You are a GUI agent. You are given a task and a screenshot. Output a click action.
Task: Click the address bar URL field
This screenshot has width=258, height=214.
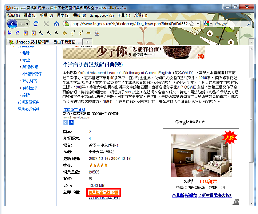coord(130,24)
